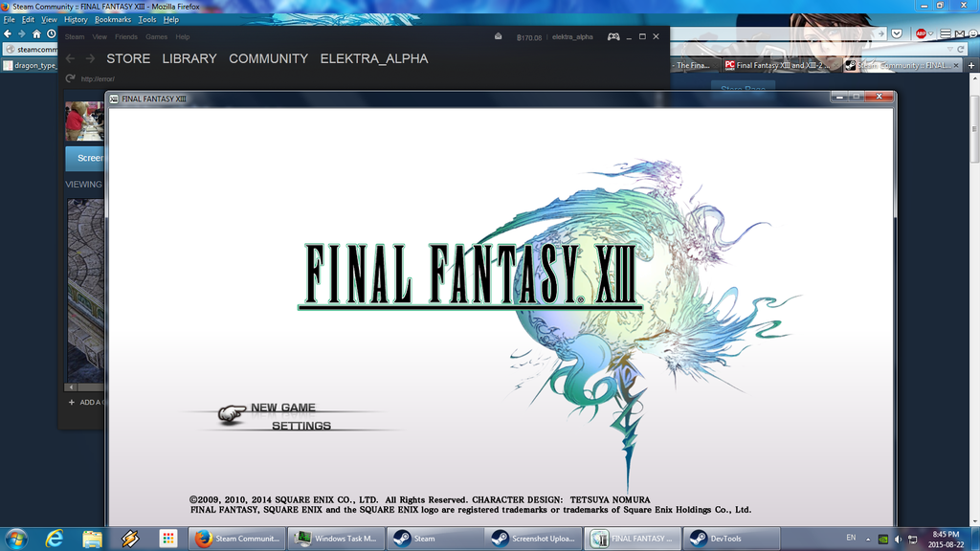Open Firefox hamburger menu

[x=945, y=33]
